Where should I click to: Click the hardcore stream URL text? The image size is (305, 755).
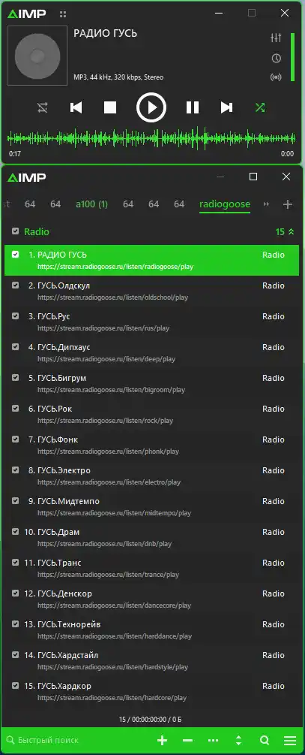click(x=112, y=698)
